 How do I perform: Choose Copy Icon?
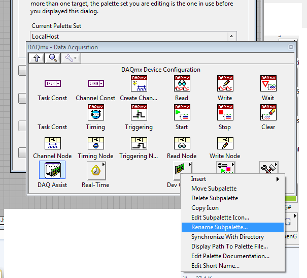pos(232,208)
